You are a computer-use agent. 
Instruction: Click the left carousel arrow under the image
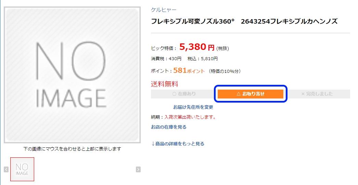click(6, 170)
